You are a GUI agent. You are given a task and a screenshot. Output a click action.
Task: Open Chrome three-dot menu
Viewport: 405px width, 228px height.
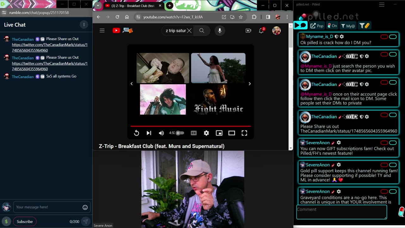pyautogui.click(x=287, y=17)
